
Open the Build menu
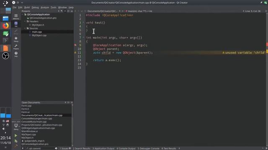point(27,7)
